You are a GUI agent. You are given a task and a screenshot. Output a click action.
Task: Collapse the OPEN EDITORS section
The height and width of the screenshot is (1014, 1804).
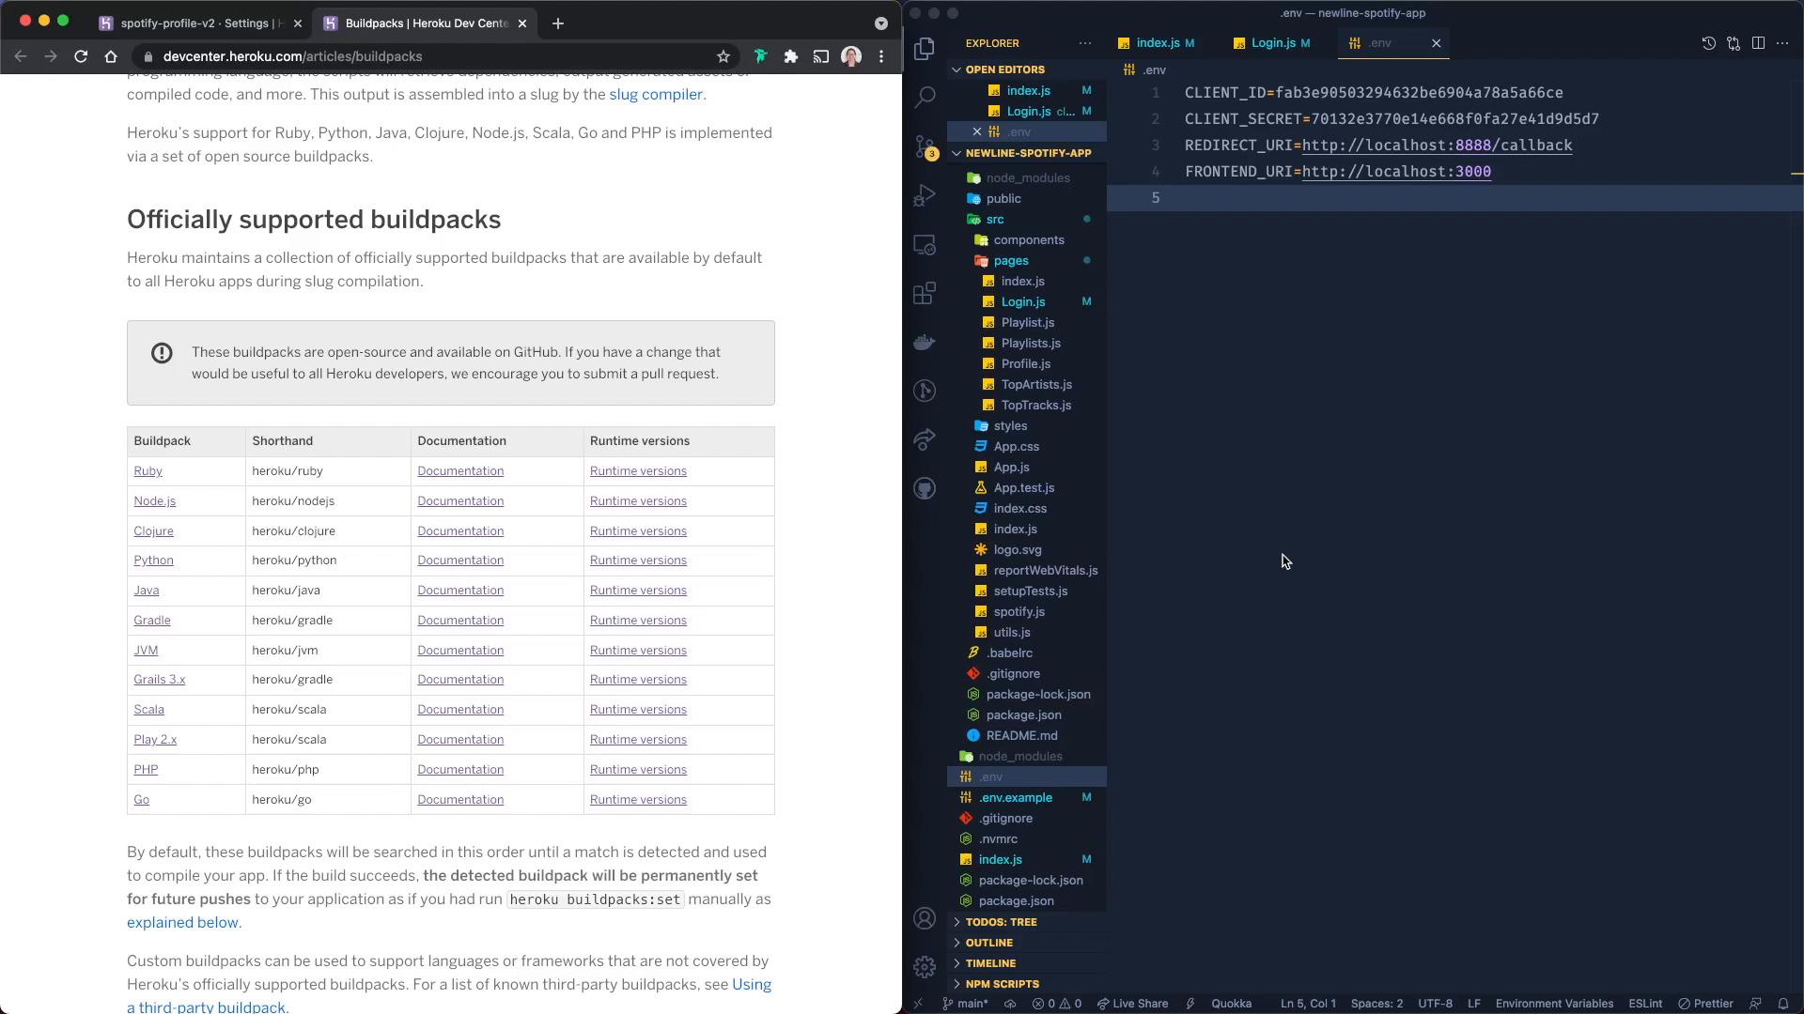[1004, 69]
